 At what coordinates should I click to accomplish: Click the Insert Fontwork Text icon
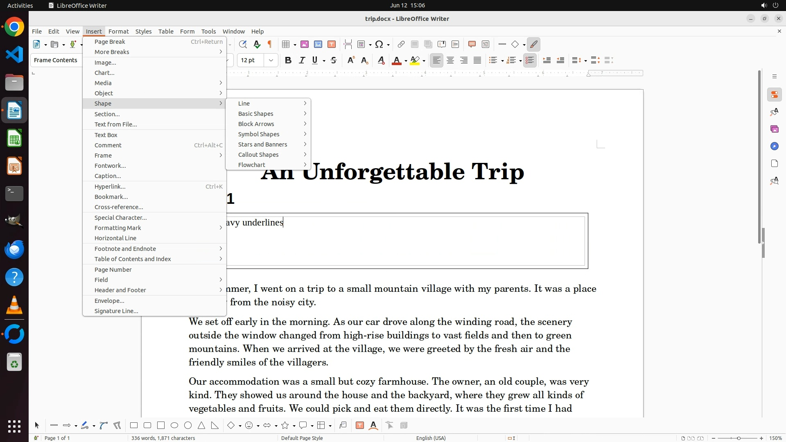[x=373, y=426]
